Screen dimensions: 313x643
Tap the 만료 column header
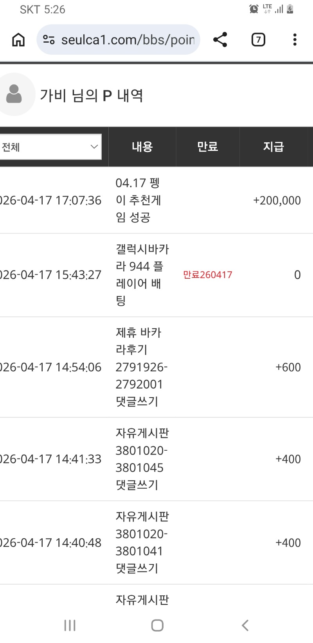[207, 147]
